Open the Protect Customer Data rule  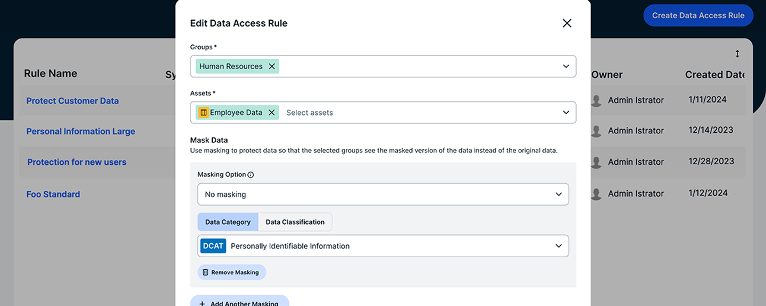(72, 101)
